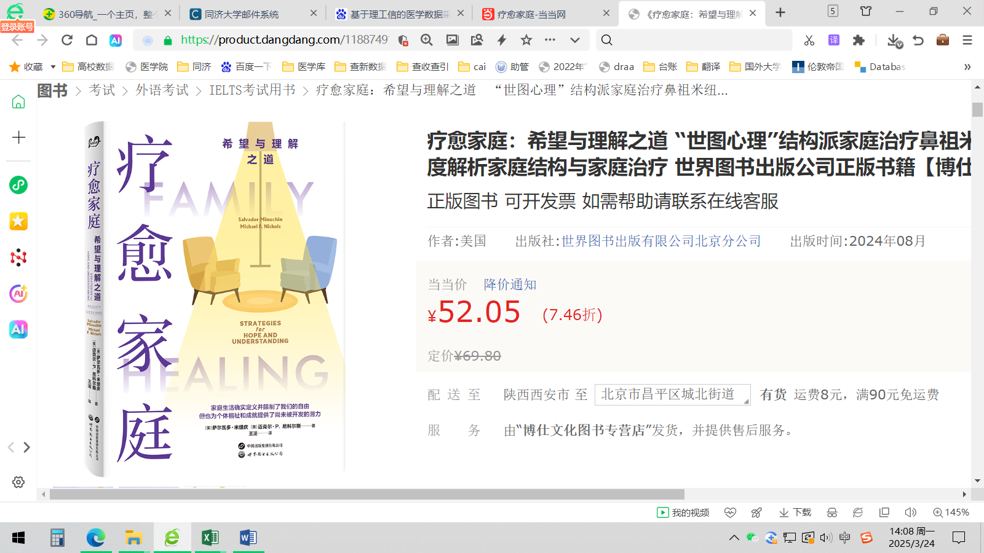Open the downloads icon in toolbar
The image size is (984, 553).
(895, 41)
